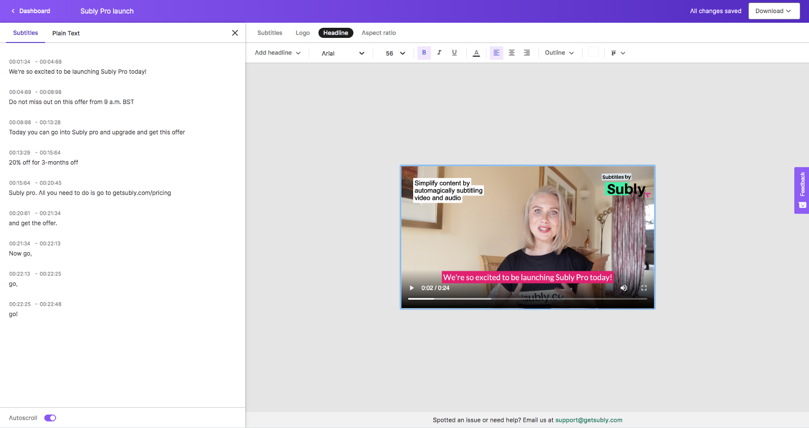Open the Subtitles settings tab

tap(269, 33)
